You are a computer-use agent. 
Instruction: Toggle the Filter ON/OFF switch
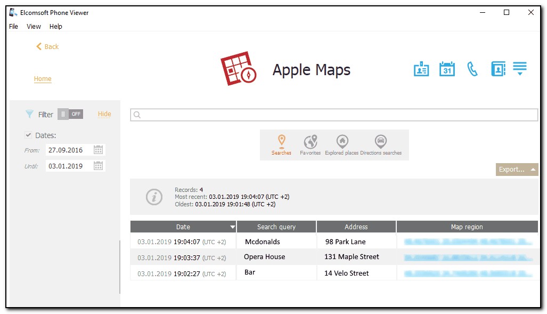point(70,114)
